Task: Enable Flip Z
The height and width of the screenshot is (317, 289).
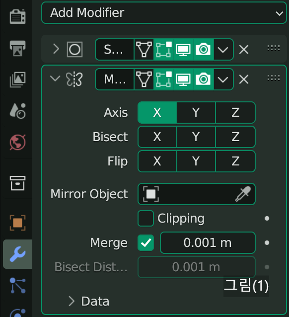Action: click(235, 161)
